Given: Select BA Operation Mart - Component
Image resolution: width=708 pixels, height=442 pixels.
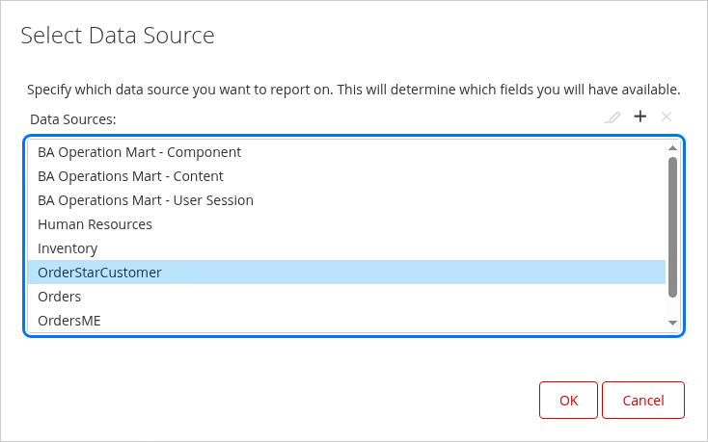Looking at the screenshot, I should pos(139,152).
